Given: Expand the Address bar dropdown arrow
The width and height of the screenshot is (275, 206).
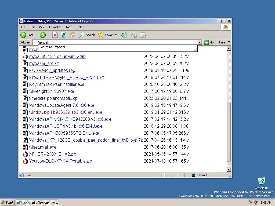Looking at the screenshot, I should tap(200, 42).
